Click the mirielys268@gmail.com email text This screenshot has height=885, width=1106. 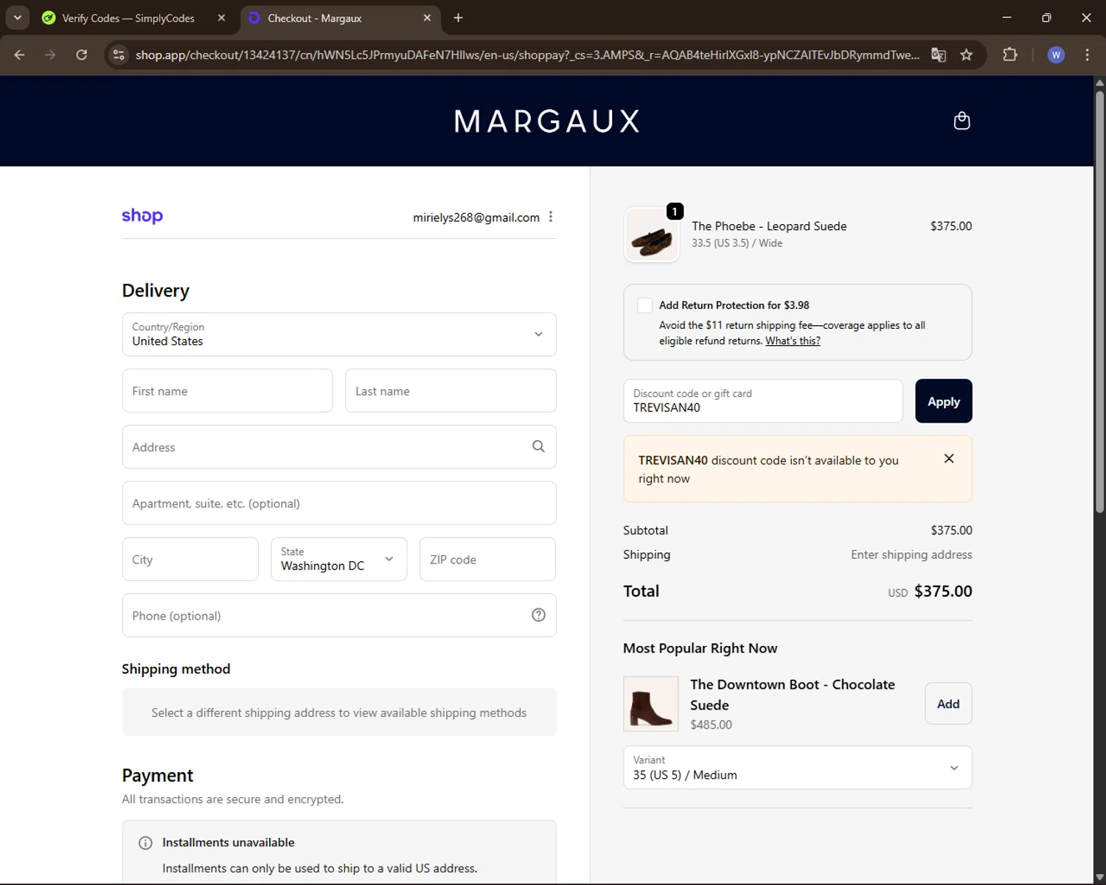pyautogui.click(x=476, y=218)
